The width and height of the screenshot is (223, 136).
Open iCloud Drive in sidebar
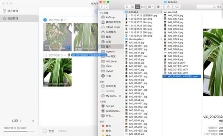coord(110,27)
